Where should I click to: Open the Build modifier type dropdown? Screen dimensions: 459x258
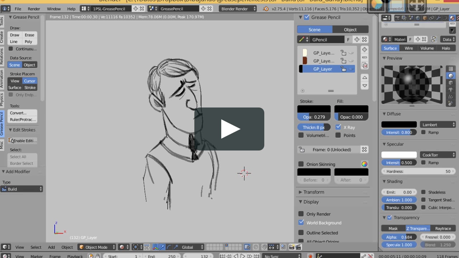point(22,189)
